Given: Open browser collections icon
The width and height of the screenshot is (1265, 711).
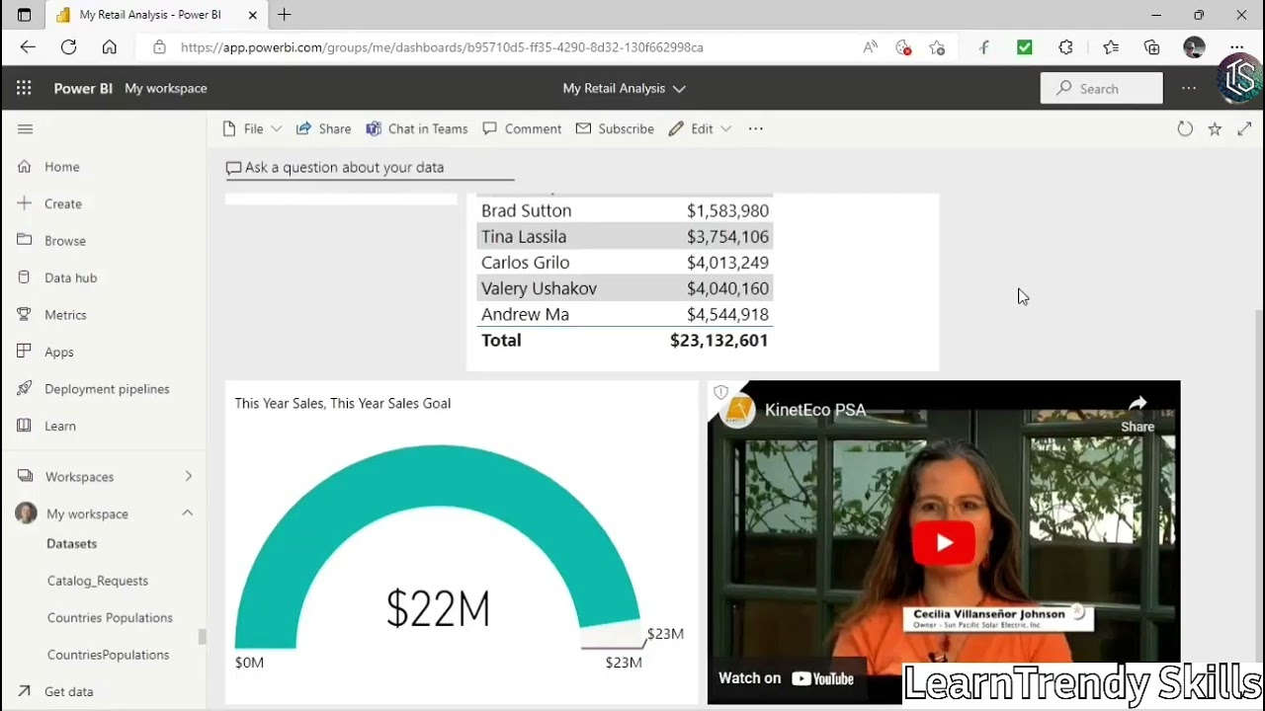Looking at the screenshot, I should 1151,46.
